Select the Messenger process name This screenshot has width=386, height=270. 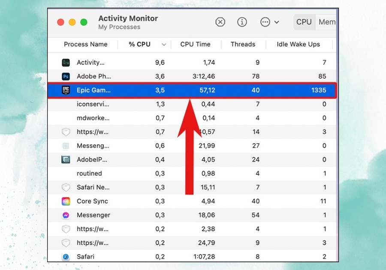pyautogui.click(x=93, y=215)
